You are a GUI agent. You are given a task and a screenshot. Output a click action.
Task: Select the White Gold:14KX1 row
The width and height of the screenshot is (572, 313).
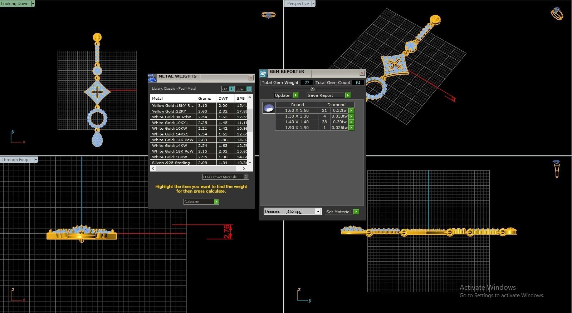(x=199, y=134)
